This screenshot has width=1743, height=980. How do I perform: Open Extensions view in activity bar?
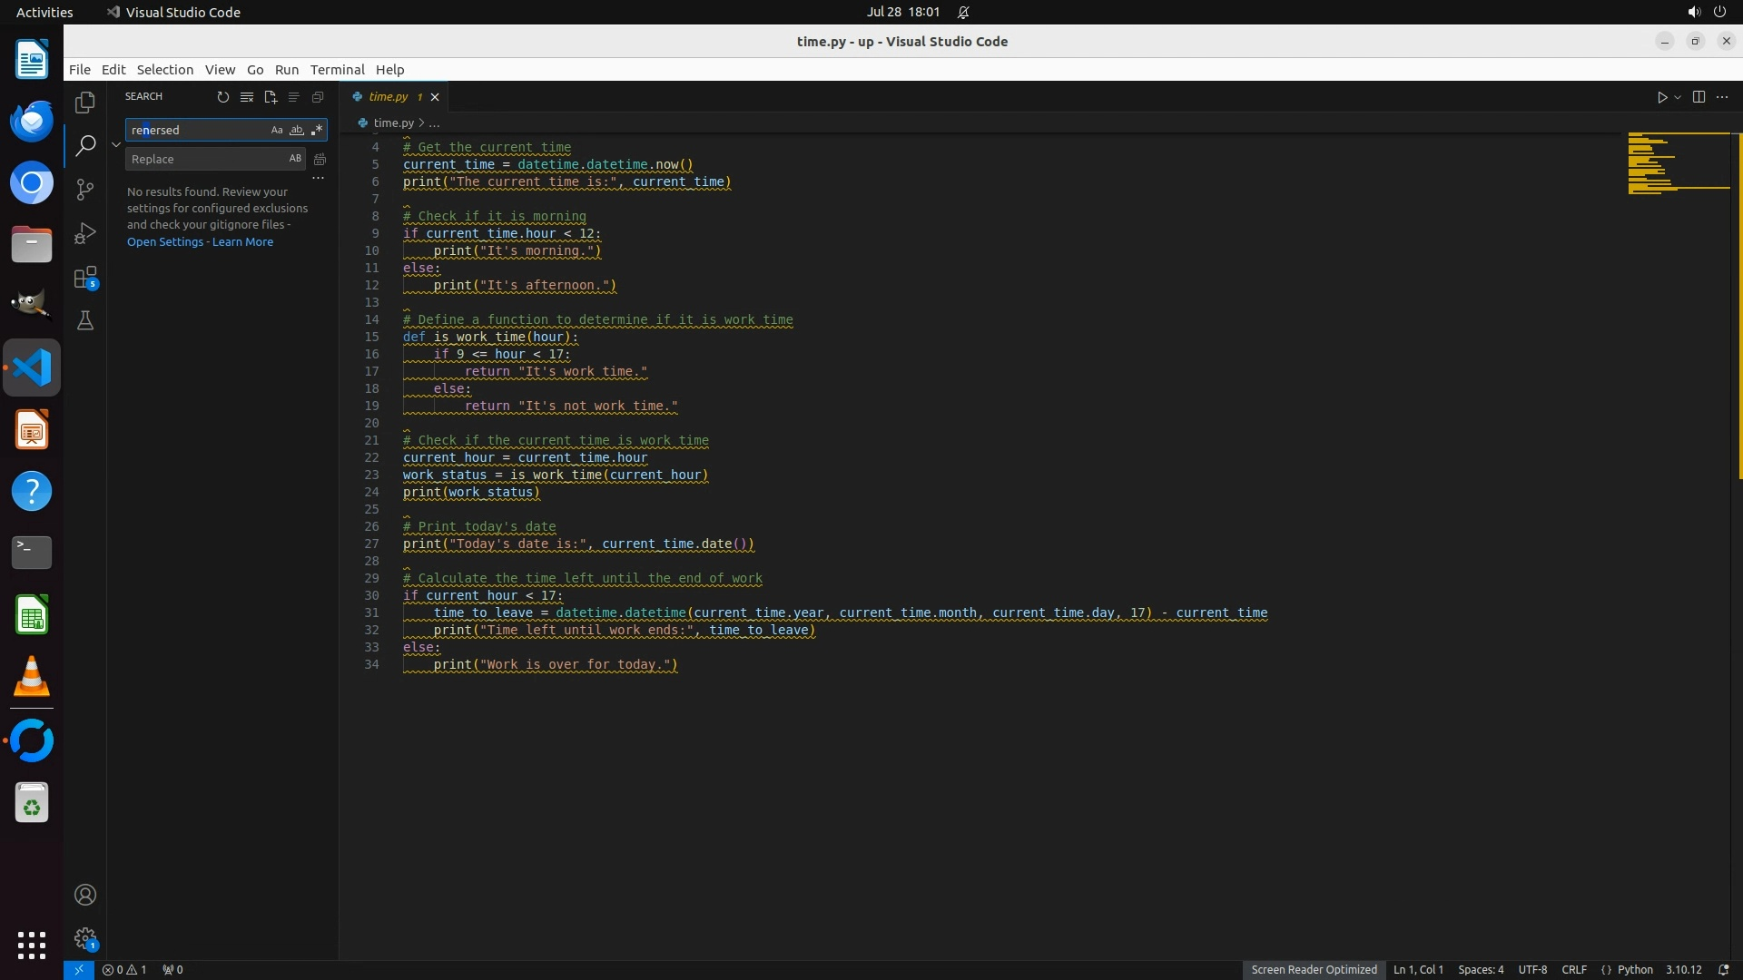click(85, 278)
